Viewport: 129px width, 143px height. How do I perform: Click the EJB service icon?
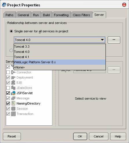tap(13, 83)
